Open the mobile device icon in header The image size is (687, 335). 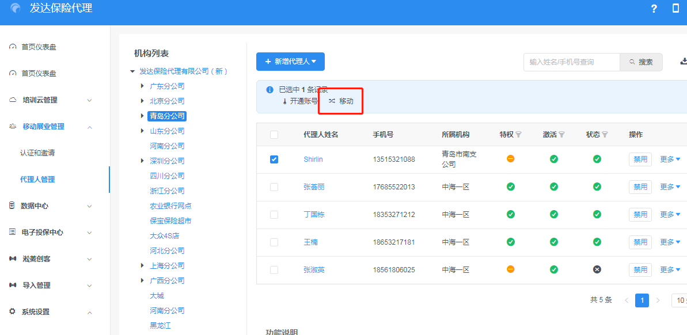pos(675,9)
